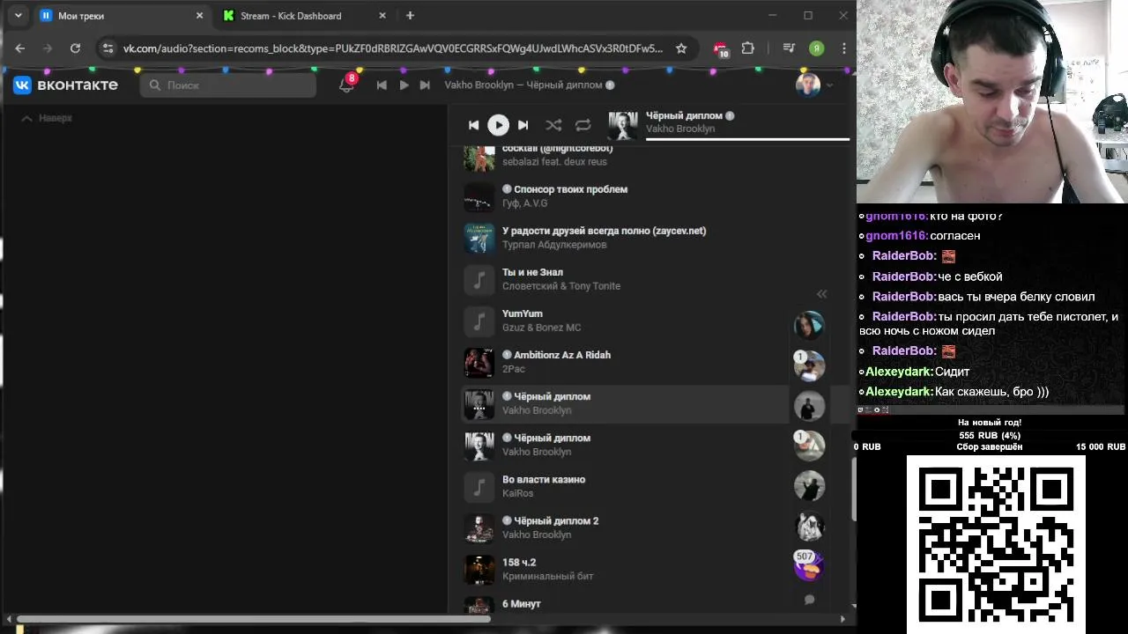Viewport: 1128px width, 634px height.
Task: Open the Chrome profile avatar
Action: click(x=817, y=48)
